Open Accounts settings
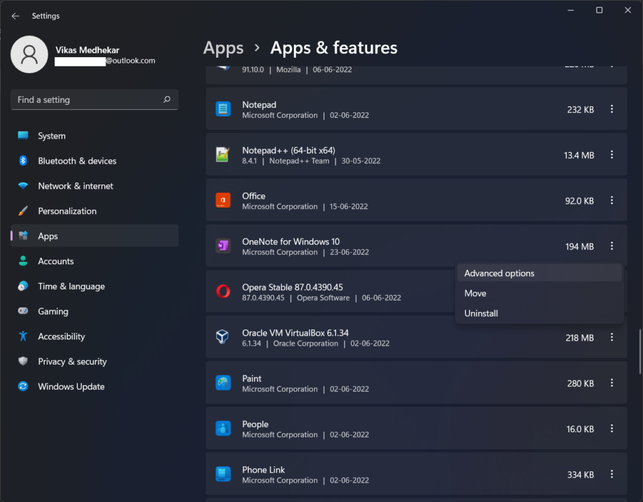The height and width of the screenshot is (502, 643). point(94,261)
